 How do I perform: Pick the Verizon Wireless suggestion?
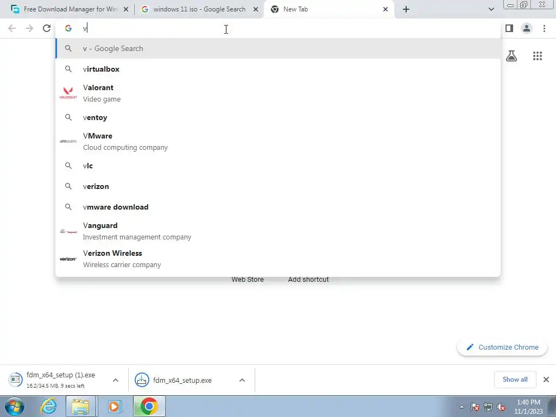(x=278, y=259)
